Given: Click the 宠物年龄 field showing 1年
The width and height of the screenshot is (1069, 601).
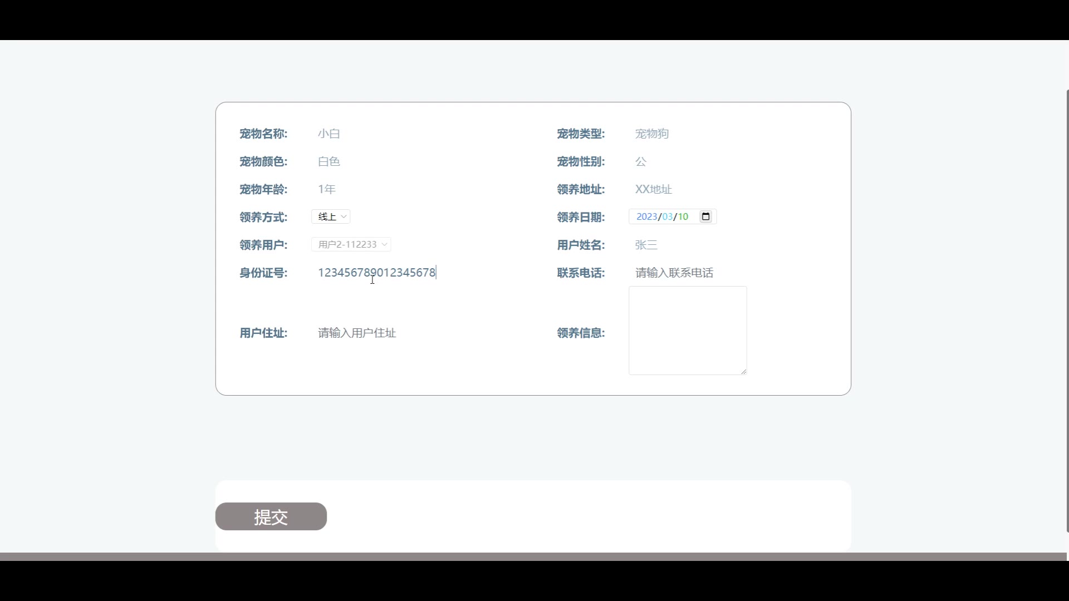Looking at the screenshot, I should point(327,189).
